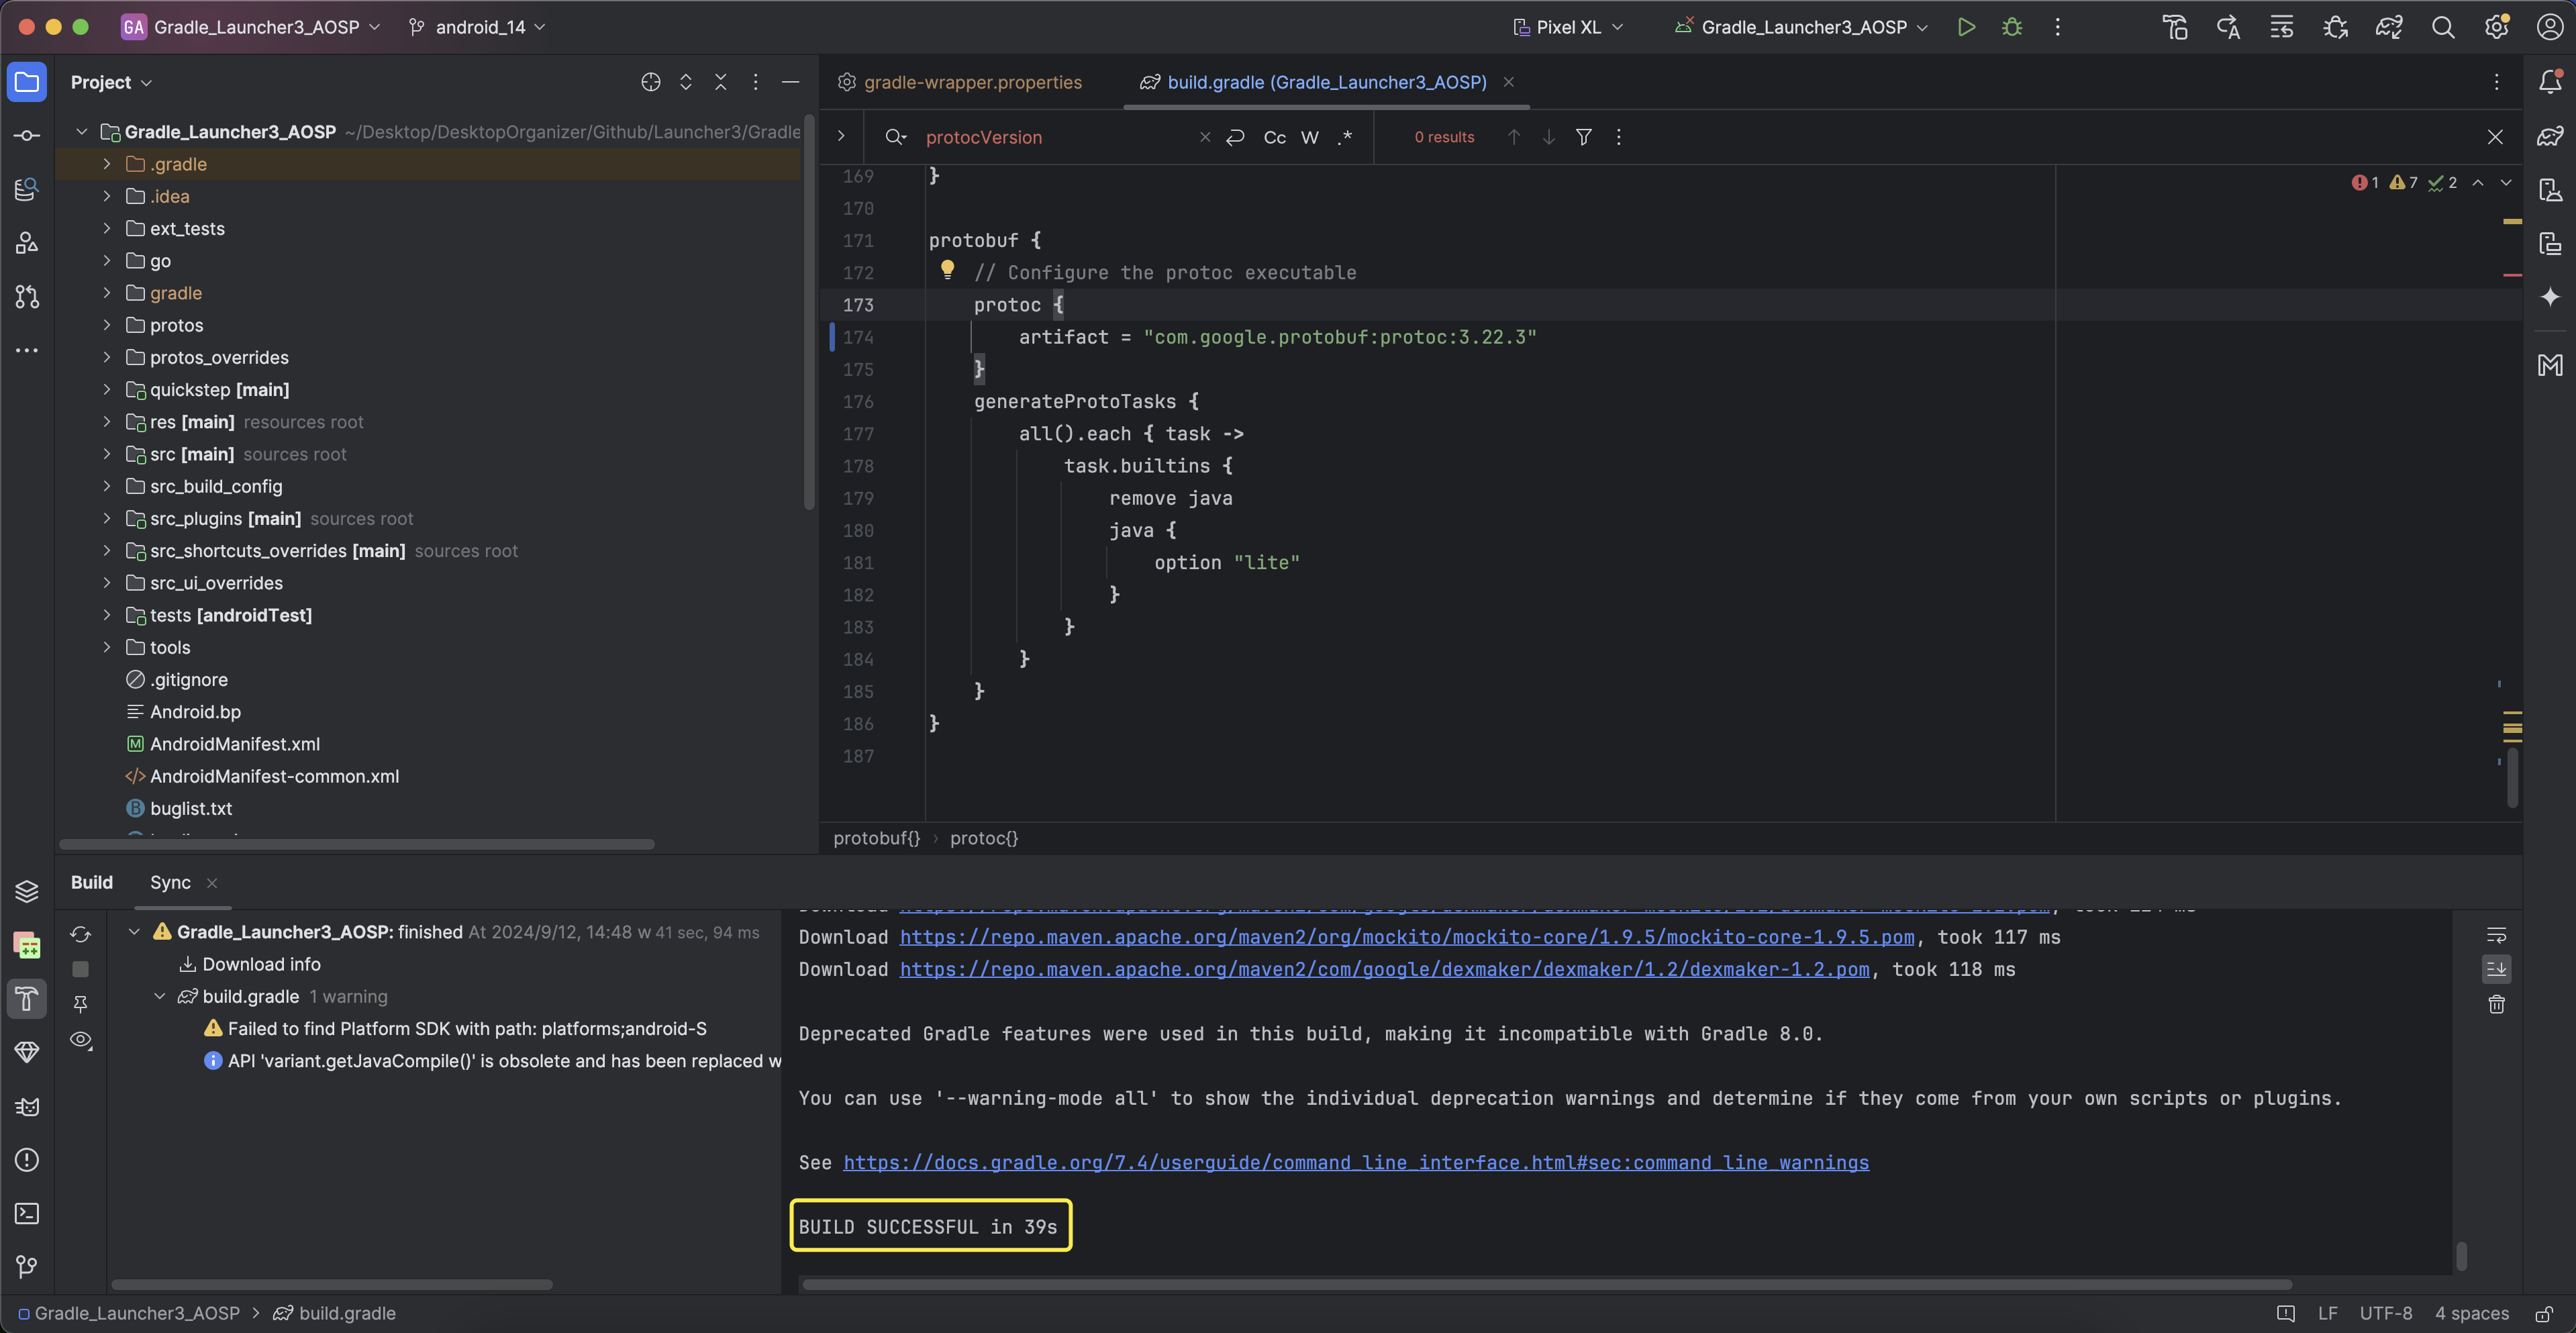2576x1333 pixels.
Task: Open project selector Gradle_Launcher3_AOSP dropdown
Action: click(x=250, y=27)
